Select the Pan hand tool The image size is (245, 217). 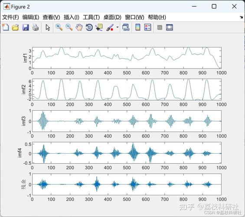[79, 27]
